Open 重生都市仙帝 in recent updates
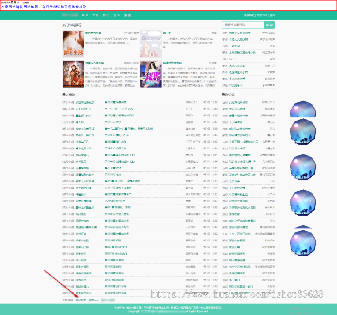 (84, 116)
